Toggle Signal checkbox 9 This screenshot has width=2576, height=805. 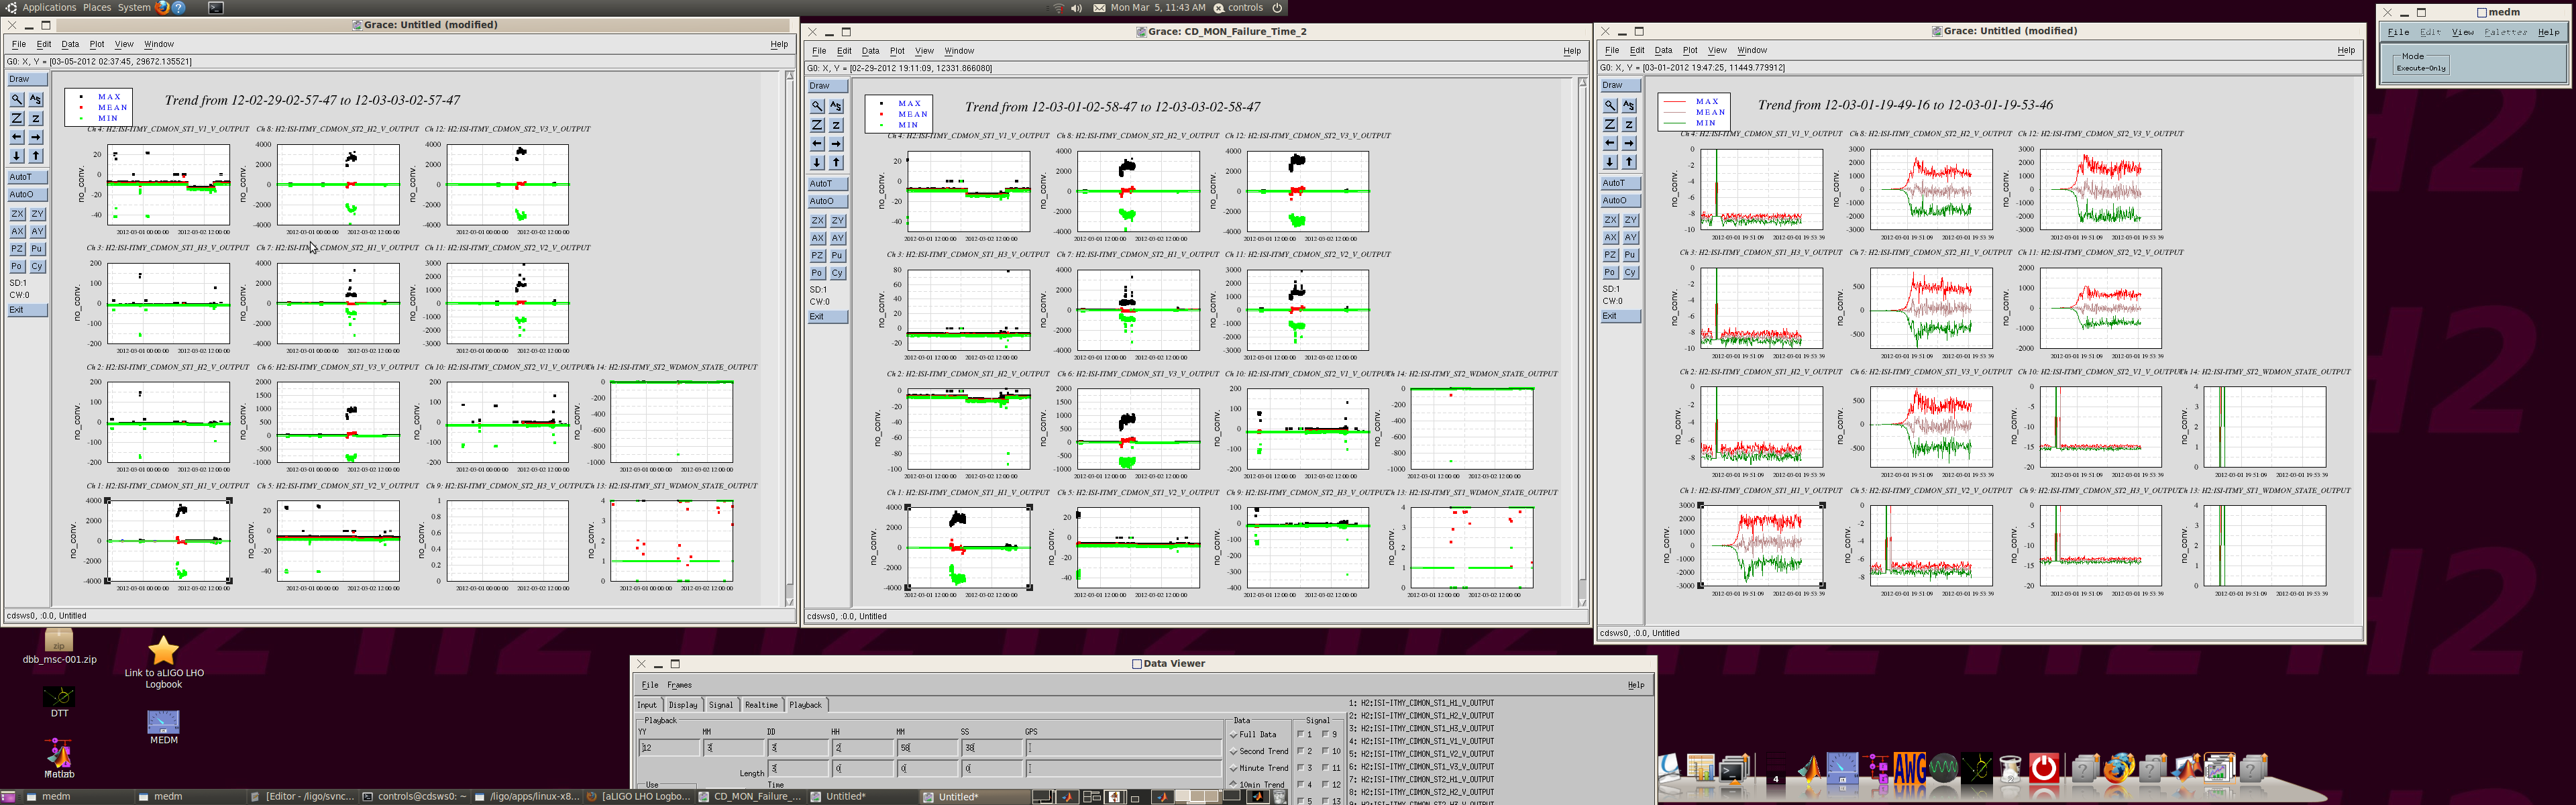click(x=1326, y=735)
